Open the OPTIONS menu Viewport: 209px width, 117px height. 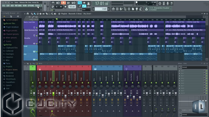pos(31,6)
